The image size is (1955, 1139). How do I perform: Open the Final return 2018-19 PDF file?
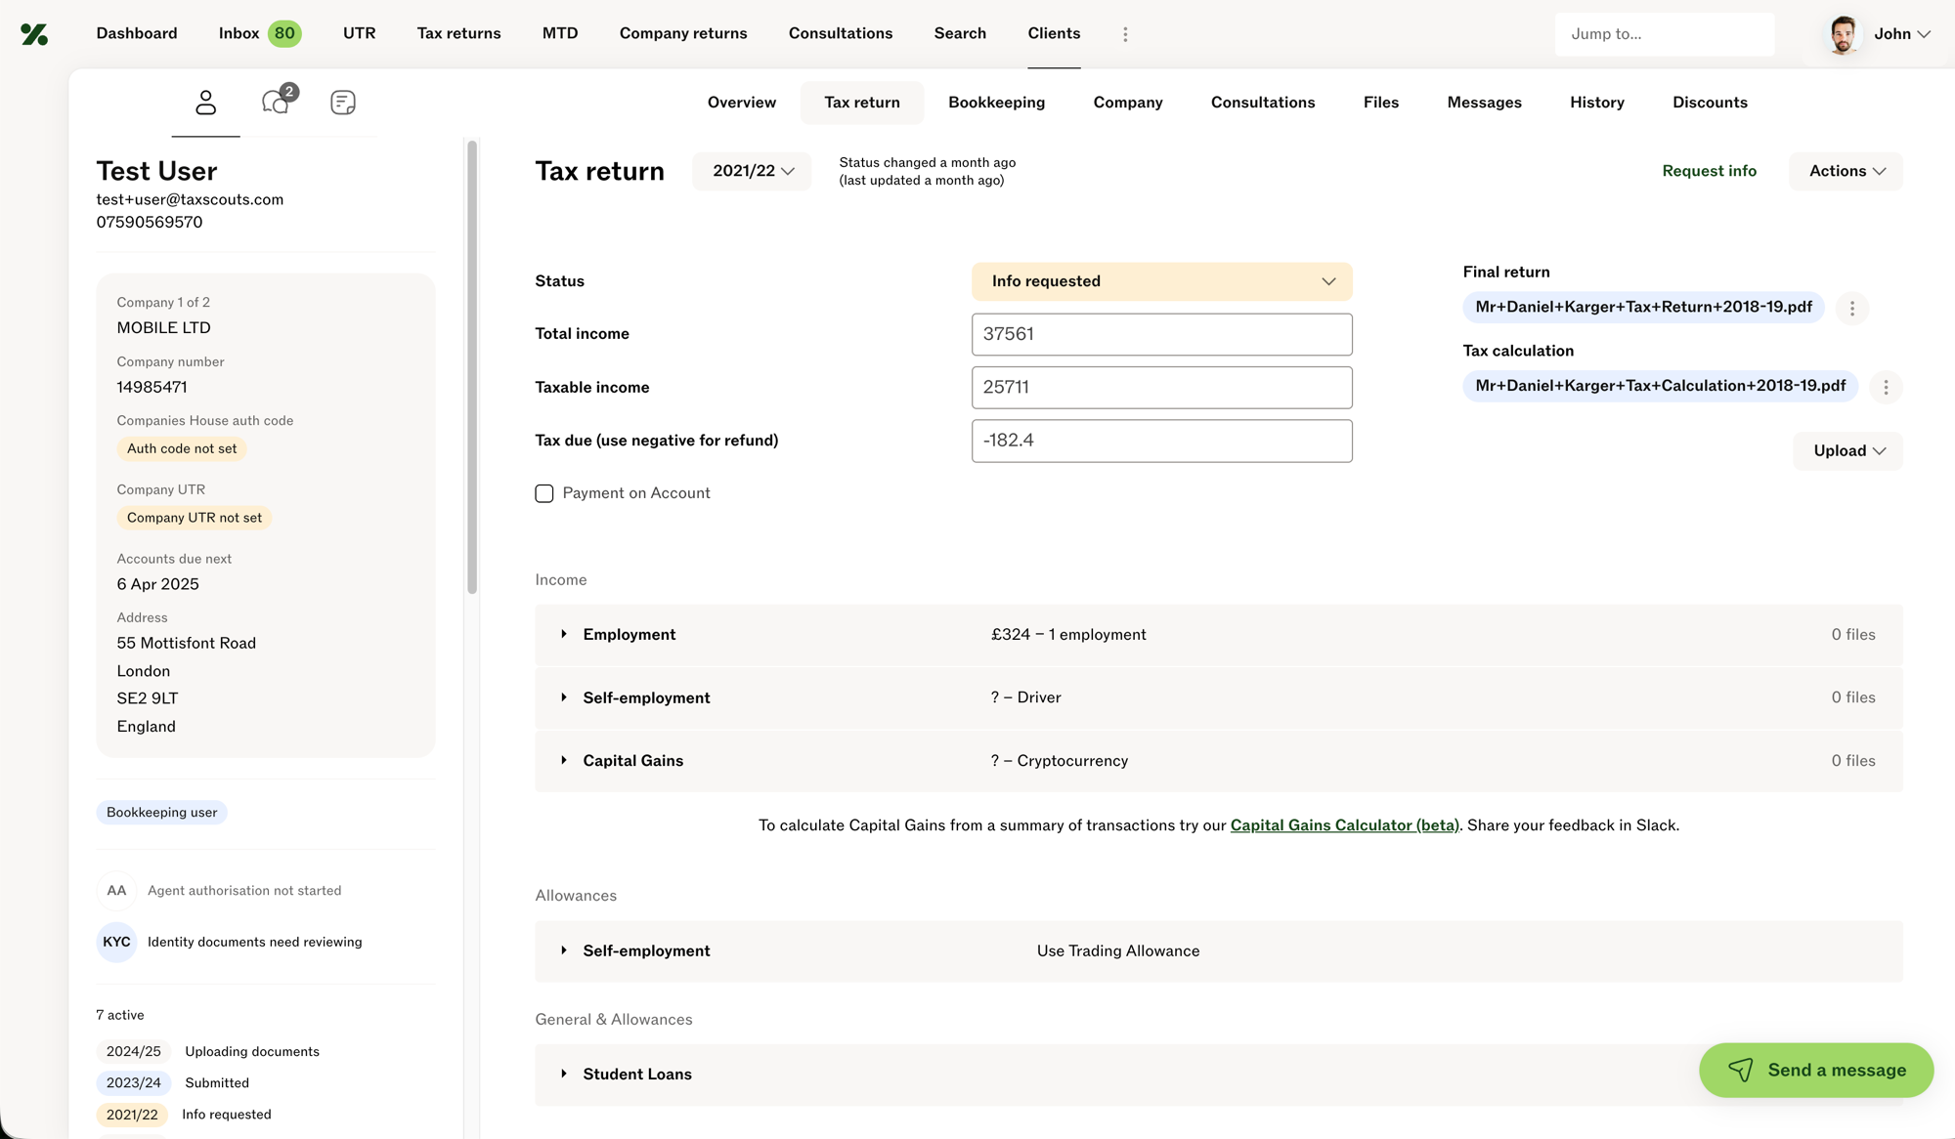click(x=1643, y=307)
